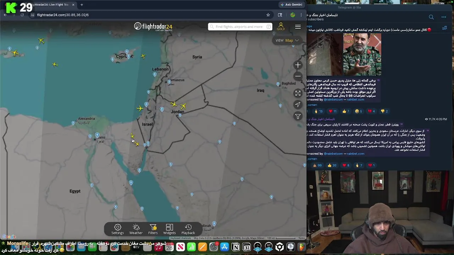Viewport: 454px width, 255px height.
Task: Search within the Telegram channel
Action: coord(431,17)
